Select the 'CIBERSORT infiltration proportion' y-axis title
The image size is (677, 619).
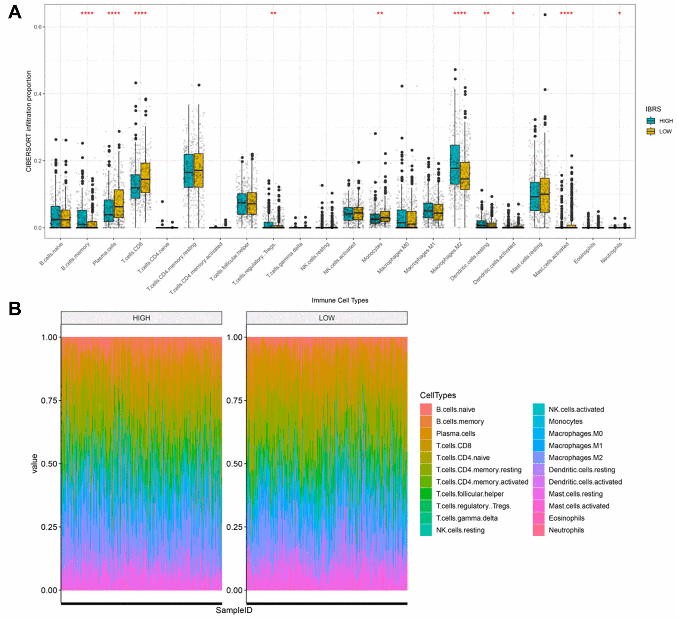(28, 121)
